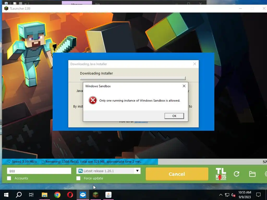
Task: Open Task View on the taskbar
Action: click(x=31, y=195)
